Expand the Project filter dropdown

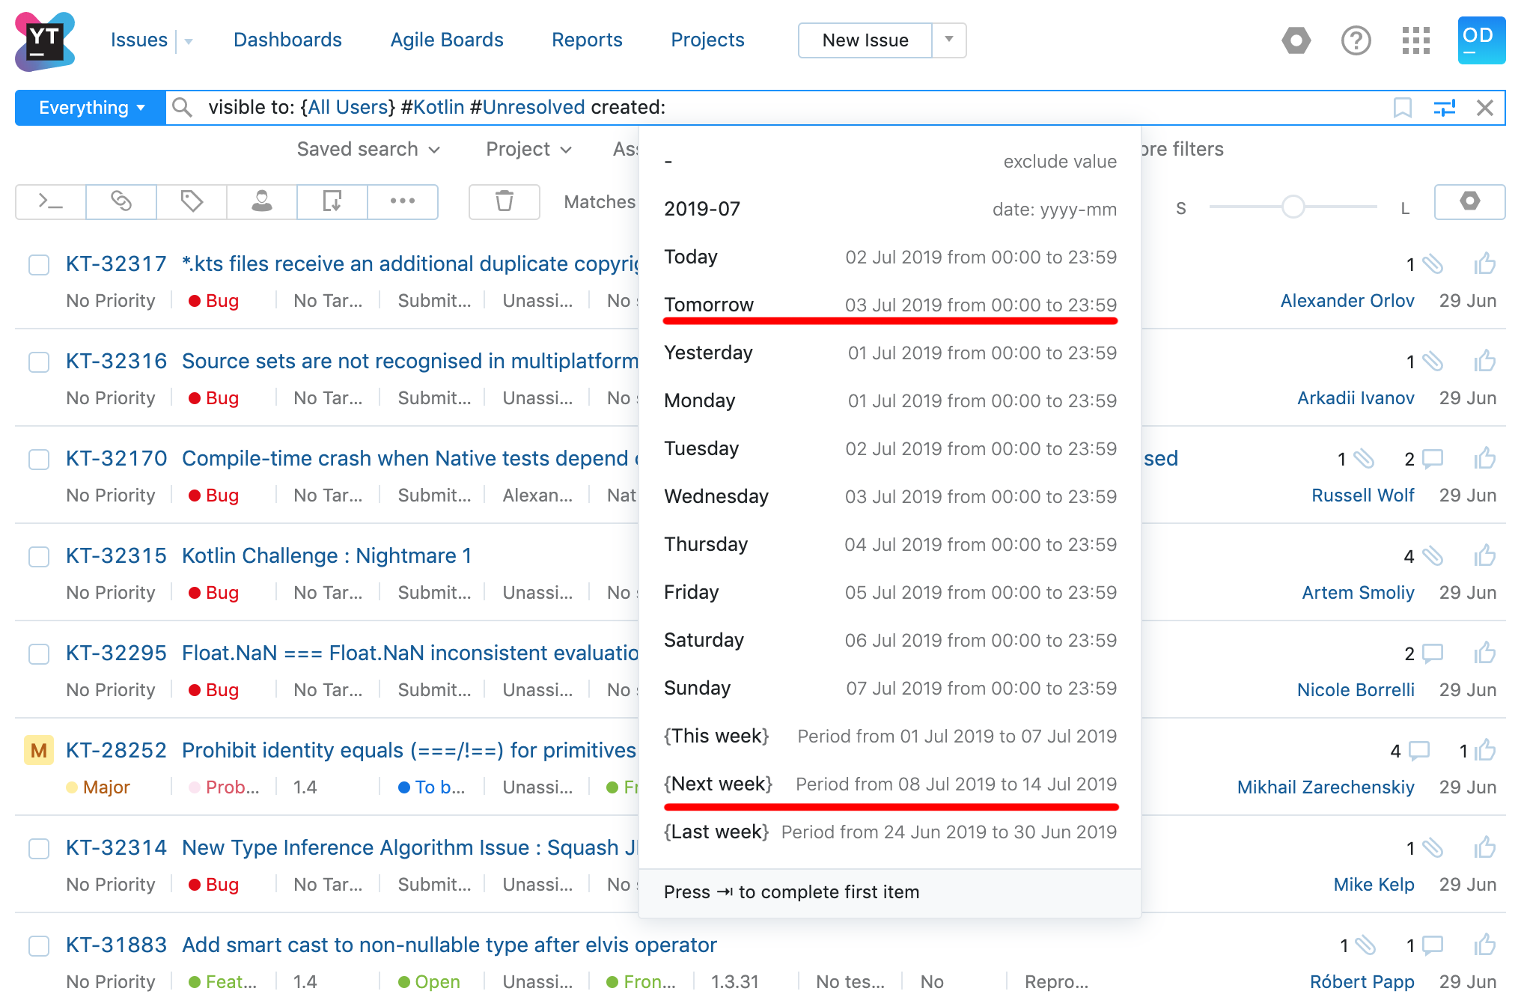(525, 148)
